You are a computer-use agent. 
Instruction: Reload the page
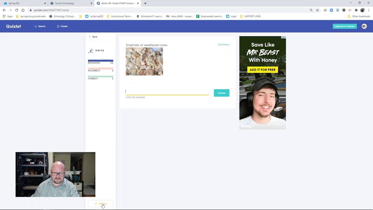pos(17,10)
